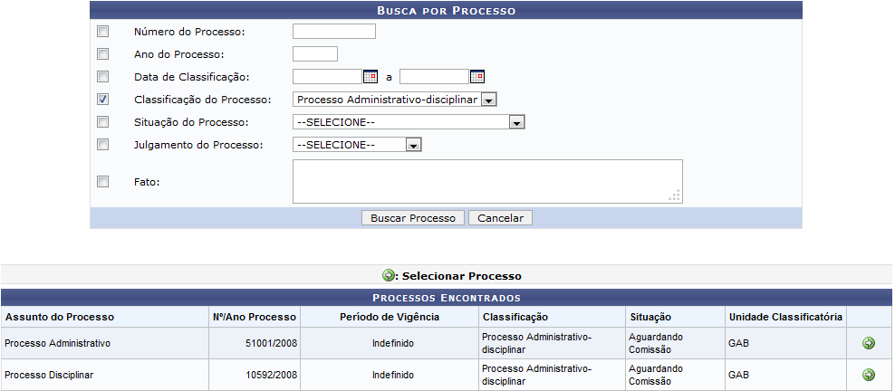Screen dimensions: 895x391
Task: Tick the Data de Classificação checkbox
Action: [x=102, y=77]
